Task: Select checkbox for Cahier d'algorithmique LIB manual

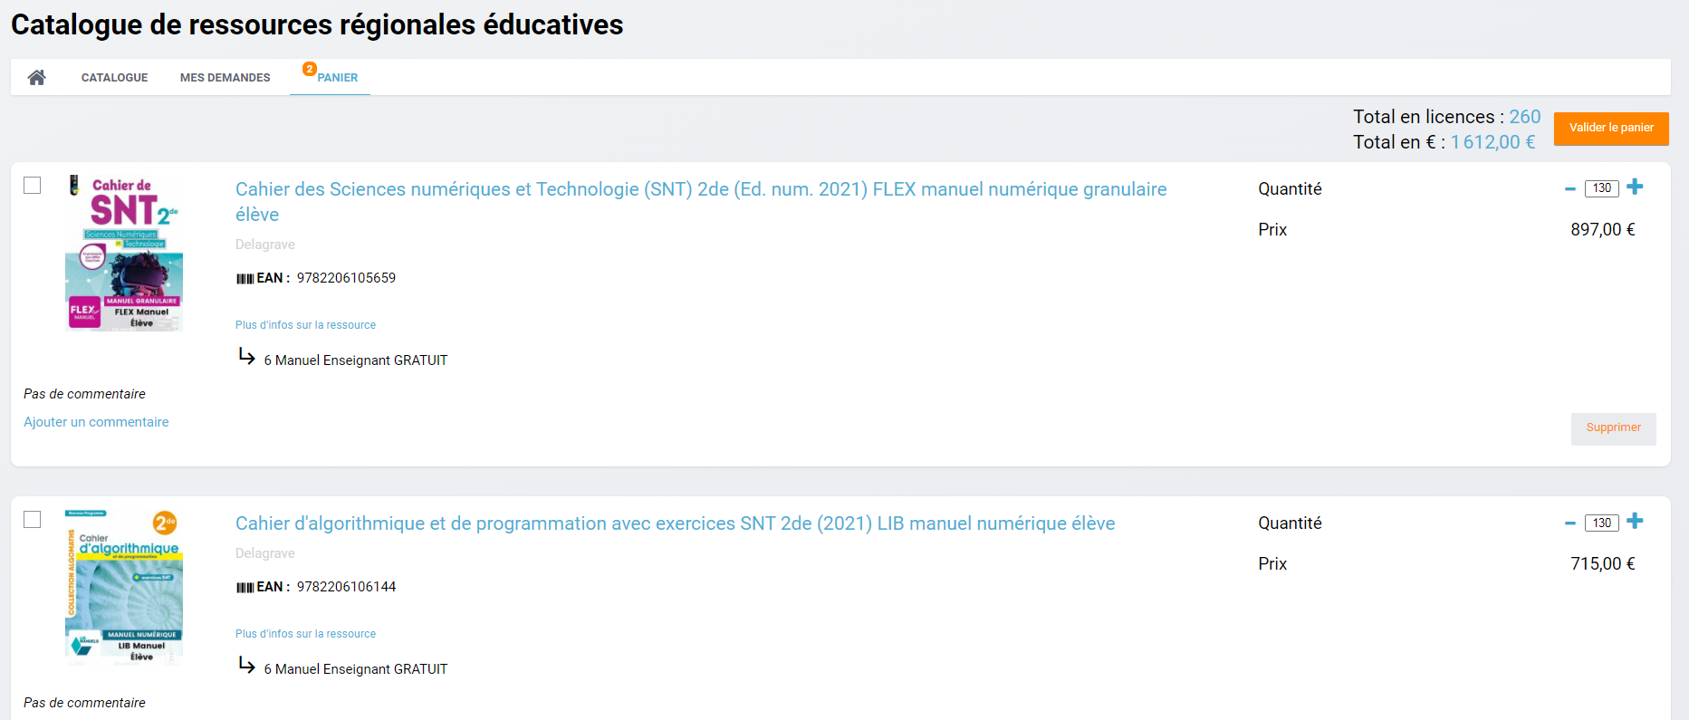Action: tap(33, 520)
